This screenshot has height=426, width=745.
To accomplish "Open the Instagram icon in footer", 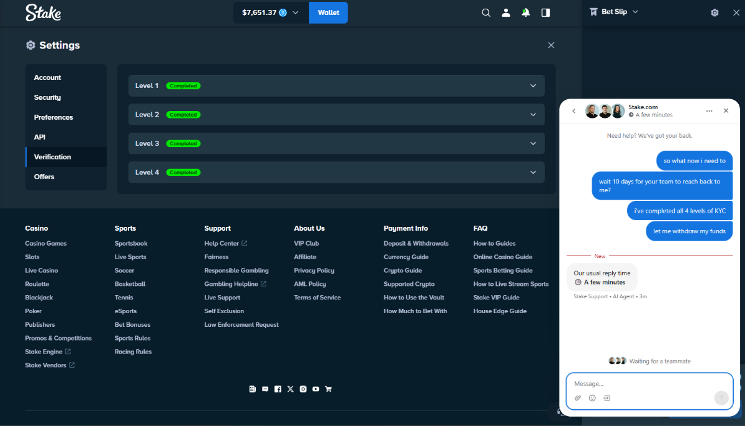I will point(303,389).
